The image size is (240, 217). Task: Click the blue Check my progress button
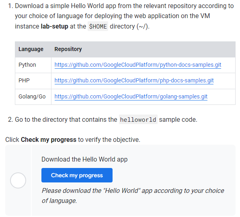[77, 175]
